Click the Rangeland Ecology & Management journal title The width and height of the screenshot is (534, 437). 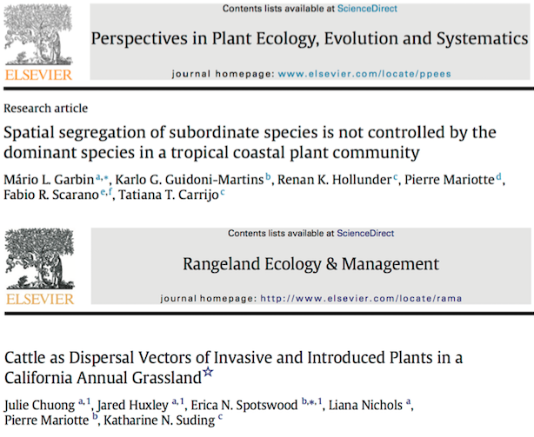click(311, 264)
